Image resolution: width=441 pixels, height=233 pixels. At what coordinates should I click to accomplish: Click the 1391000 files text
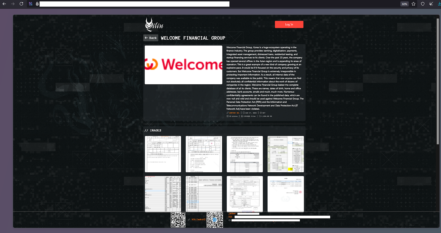[x=249, y=116]
